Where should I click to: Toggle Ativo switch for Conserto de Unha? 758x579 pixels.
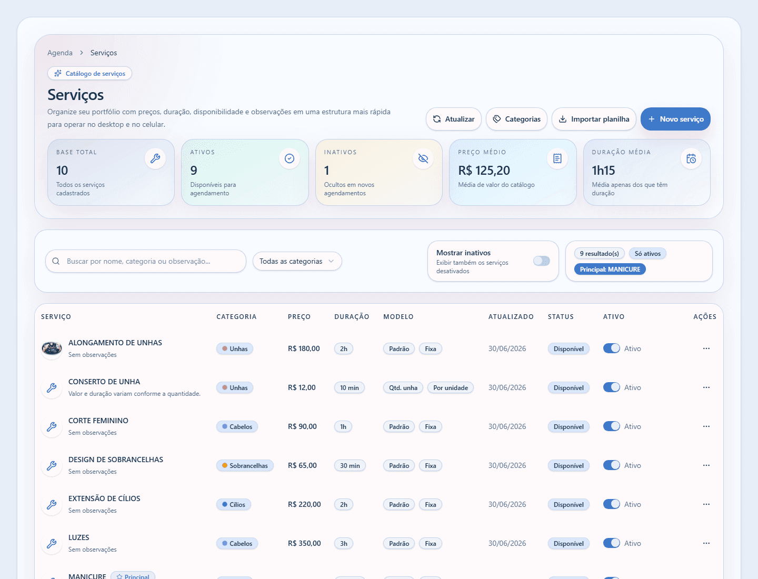612,387
